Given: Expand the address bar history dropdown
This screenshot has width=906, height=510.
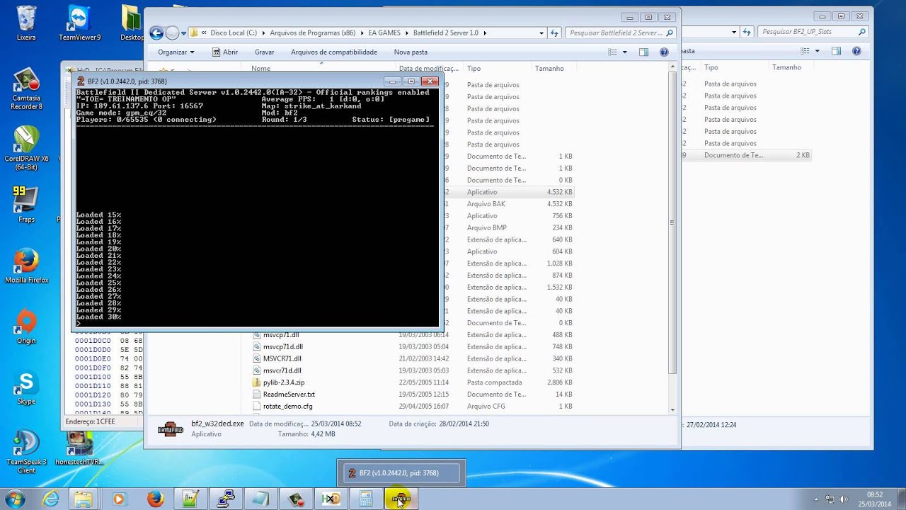Looking at the screenshot, I should [x=541, y=33].
